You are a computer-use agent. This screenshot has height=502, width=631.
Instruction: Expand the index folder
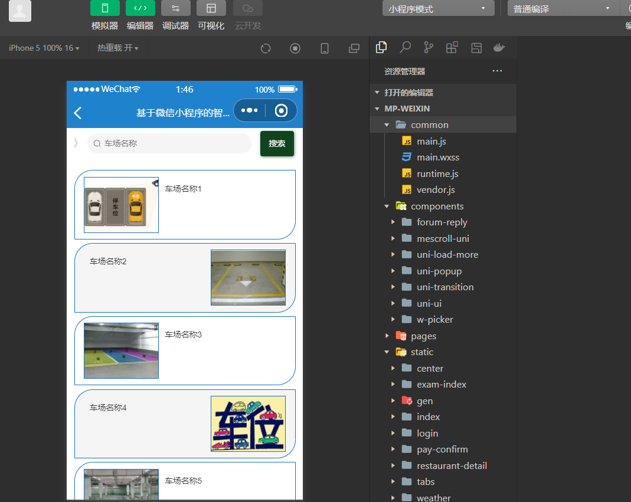(443, 416)
